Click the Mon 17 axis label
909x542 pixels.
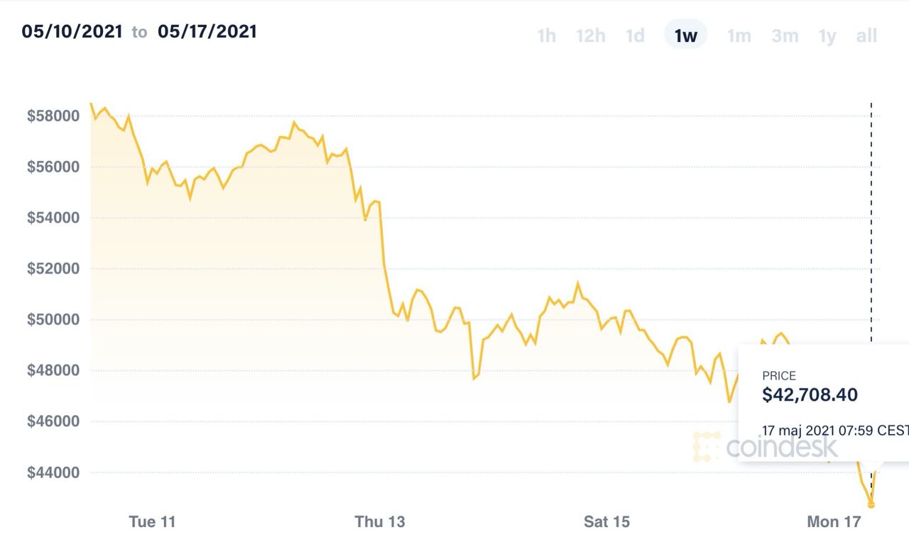pyautogui.click(x=834, y=522)
